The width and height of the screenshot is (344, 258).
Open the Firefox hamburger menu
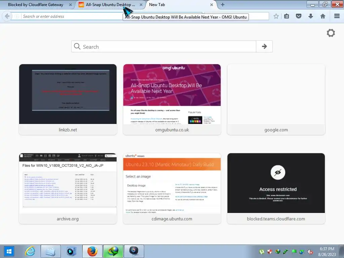tap(337, 16)
